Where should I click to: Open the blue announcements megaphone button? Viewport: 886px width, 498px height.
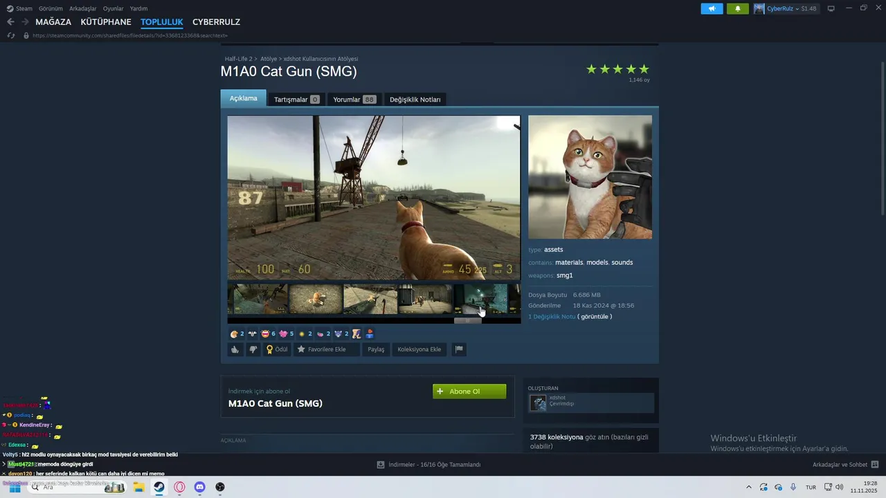pyautogui.click(x=712, y=8)
